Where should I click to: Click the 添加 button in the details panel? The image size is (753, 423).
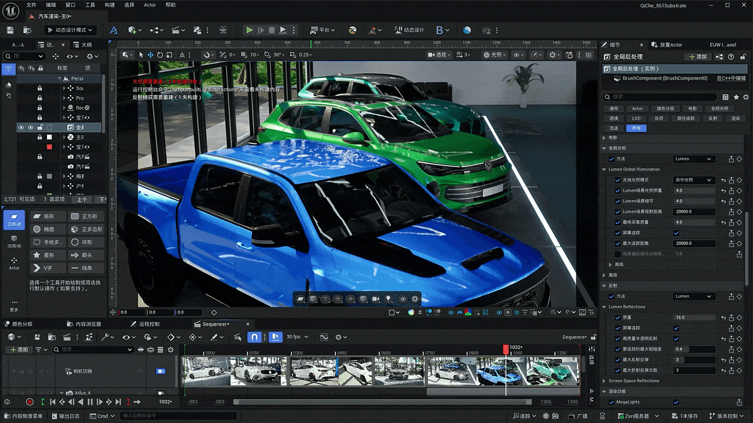click(698, 57)
